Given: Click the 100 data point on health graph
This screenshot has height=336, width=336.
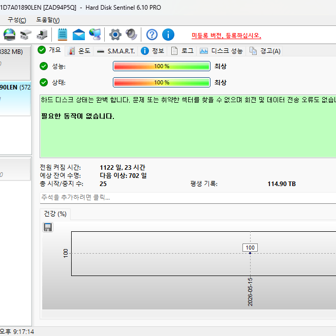Looking at the screenshot, I should 250,253.
